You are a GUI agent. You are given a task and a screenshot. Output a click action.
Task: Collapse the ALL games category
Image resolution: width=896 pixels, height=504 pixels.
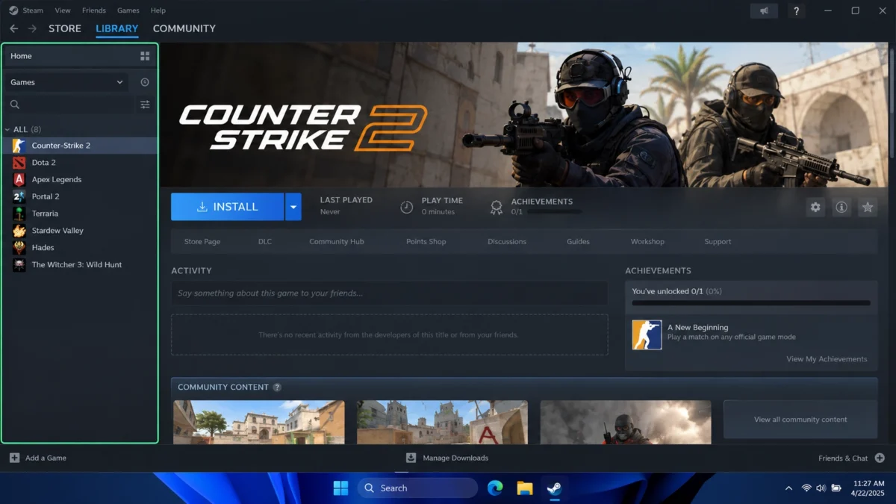coord(7,130)
